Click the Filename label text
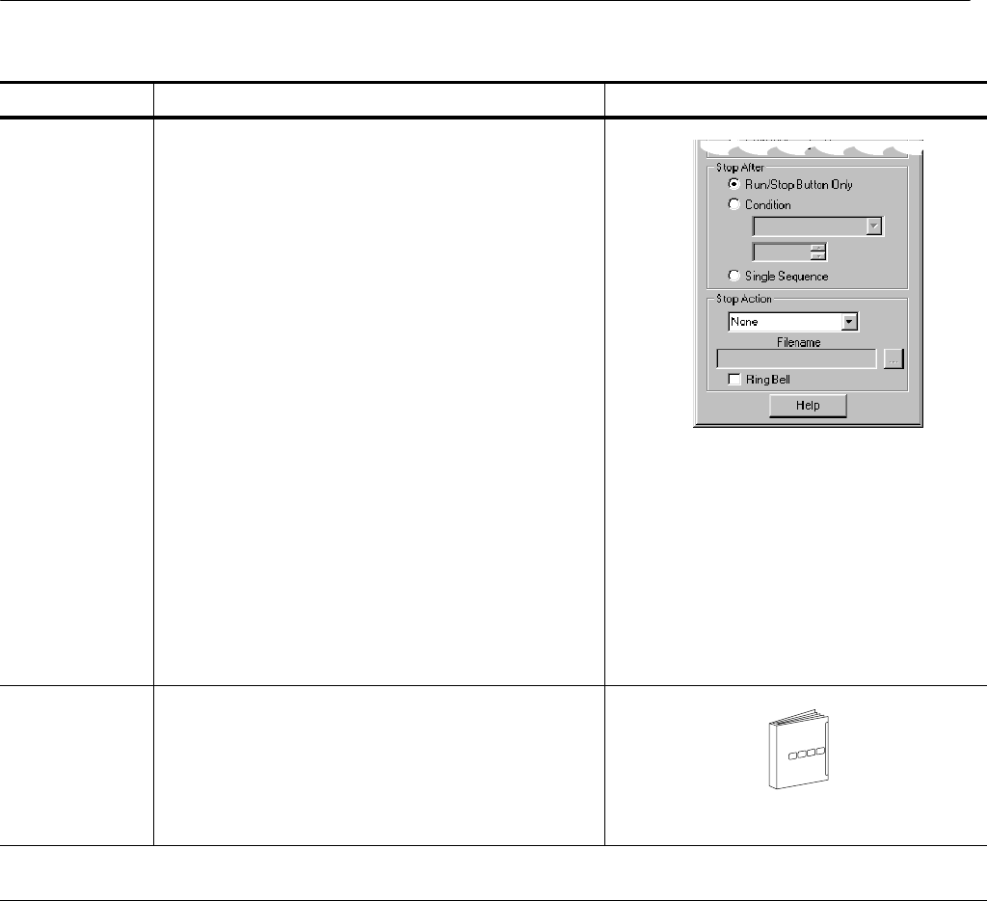This screenshot has height=901, width=987. pyautogui.click(x=799, y=342)
